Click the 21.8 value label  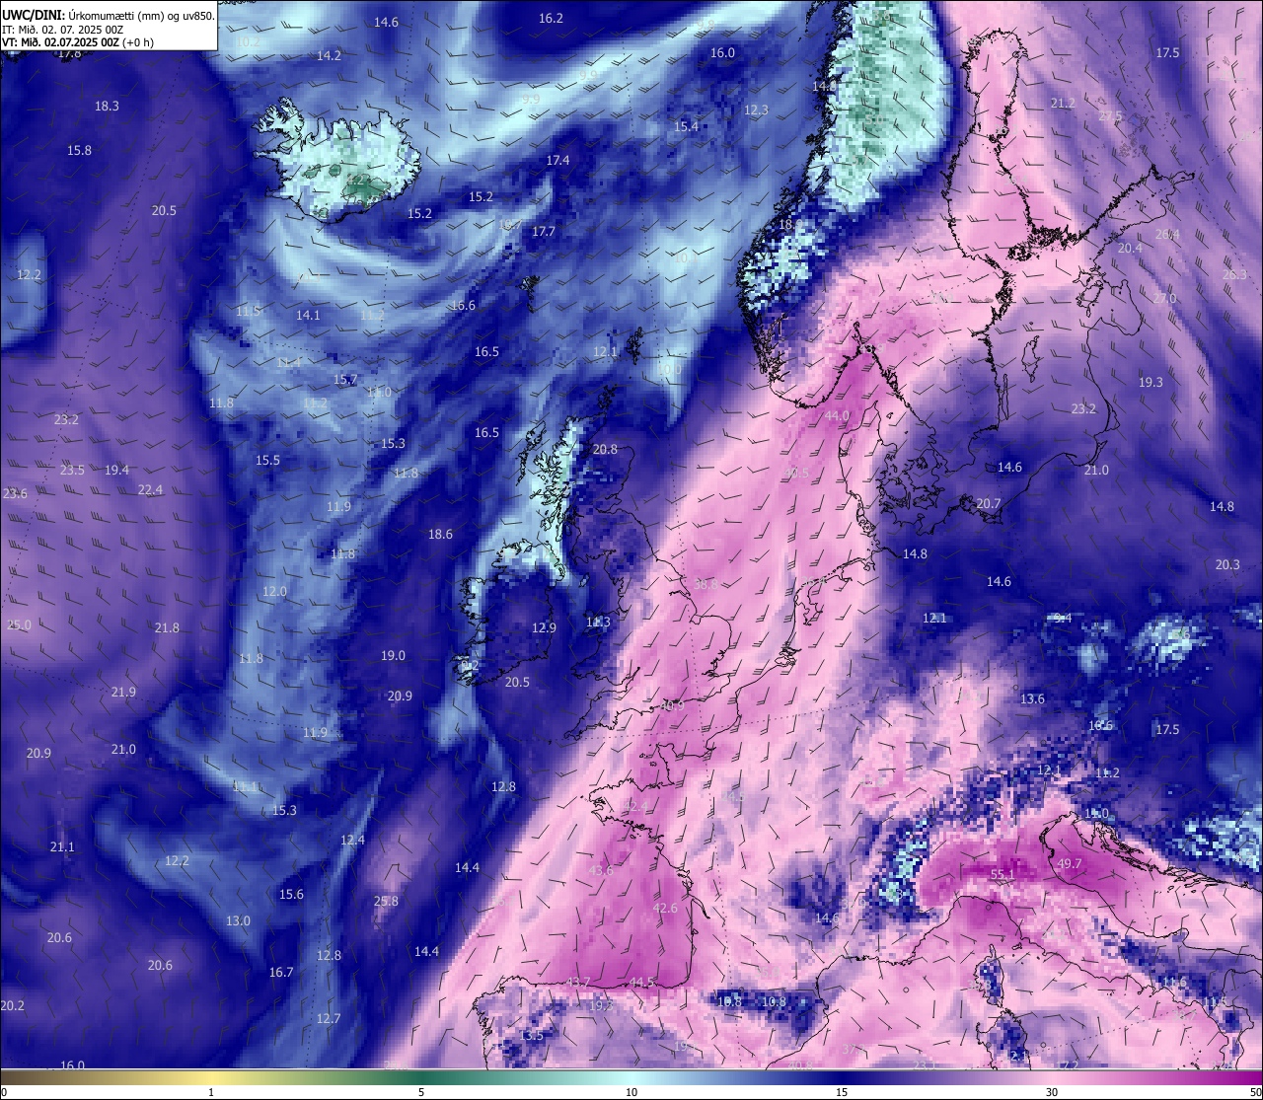(168, 628)
